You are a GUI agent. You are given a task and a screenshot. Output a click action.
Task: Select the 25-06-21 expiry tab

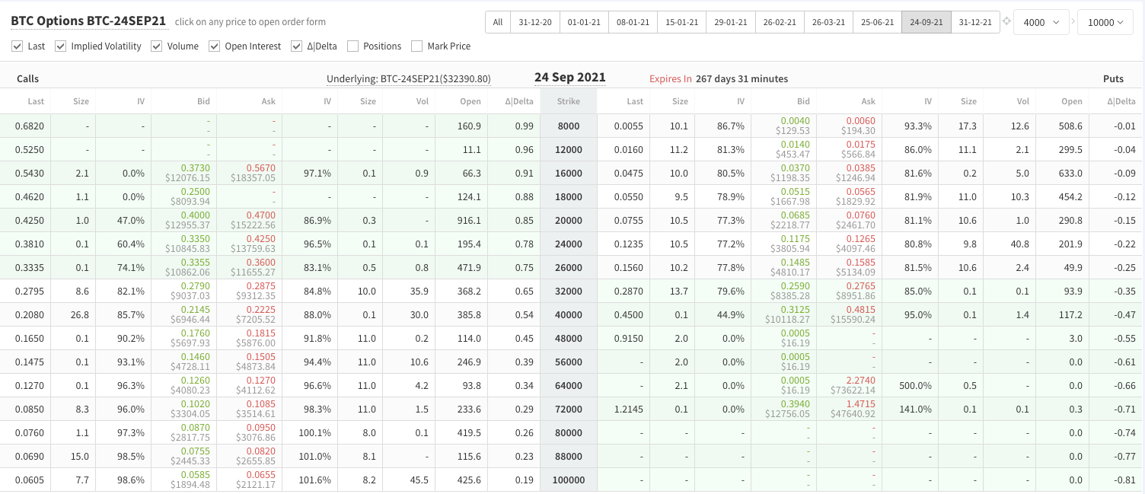(877, 22)
